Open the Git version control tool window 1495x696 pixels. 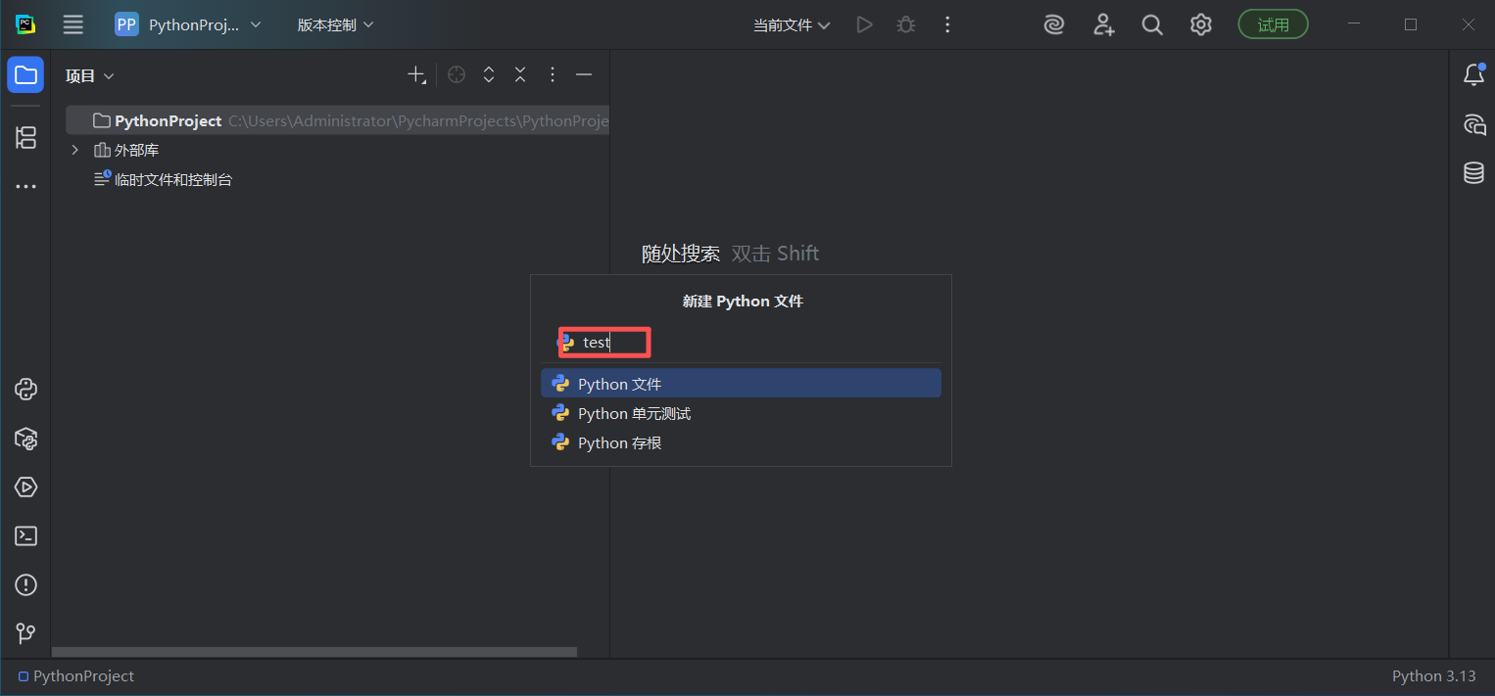click(25, 633)
